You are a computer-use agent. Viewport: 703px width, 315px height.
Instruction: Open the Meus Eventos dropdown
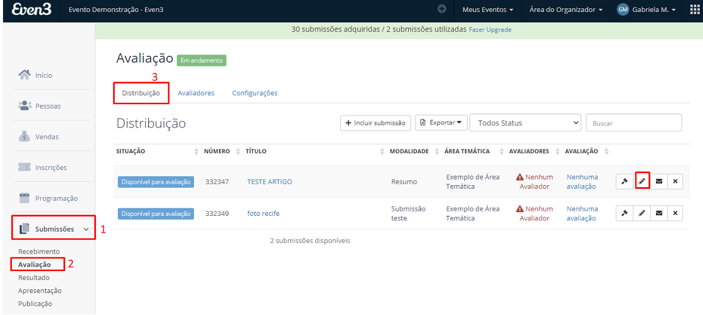click(488, 9)
